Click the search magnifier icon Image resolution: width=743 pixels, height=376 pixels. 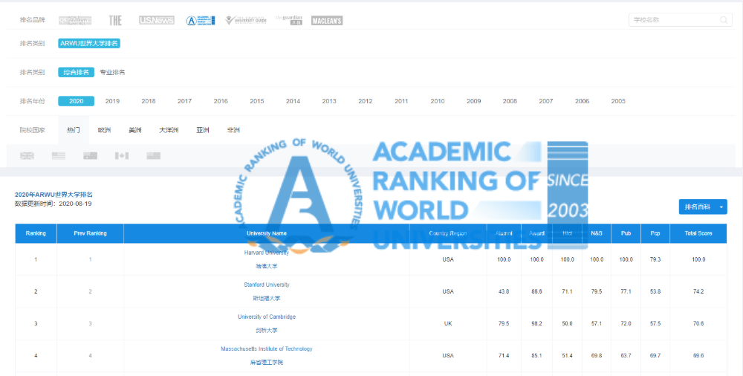tap(724, 20)
